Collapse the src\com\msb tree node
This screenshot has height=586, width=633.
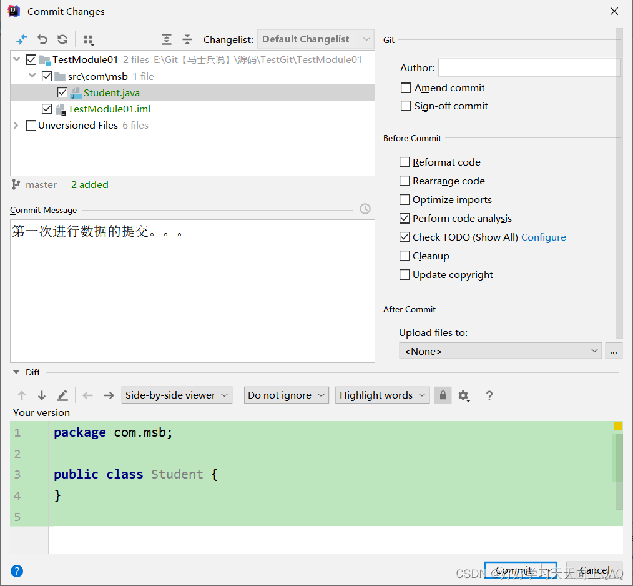coord(32,76)
